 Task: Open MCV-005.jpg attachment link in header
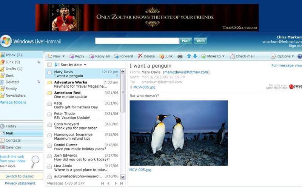[x=144, y=87]
